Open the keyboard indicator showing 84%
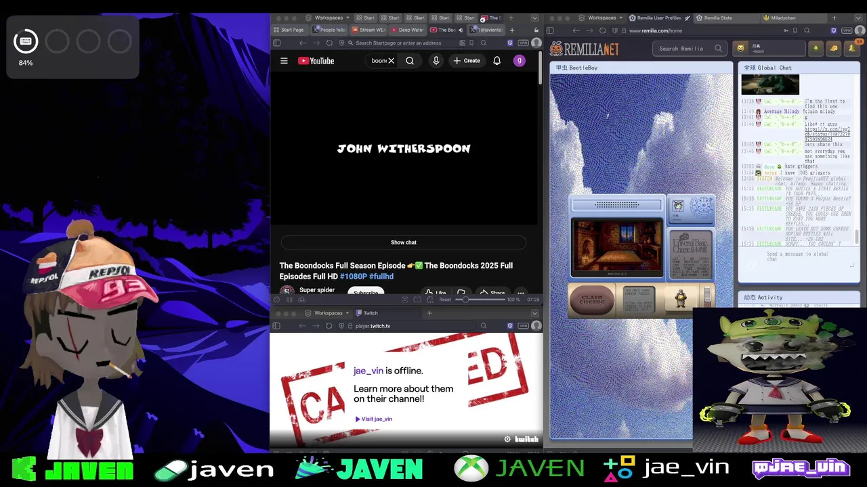Viewport: 867px width, 487px height. click(x=26, y=41)
